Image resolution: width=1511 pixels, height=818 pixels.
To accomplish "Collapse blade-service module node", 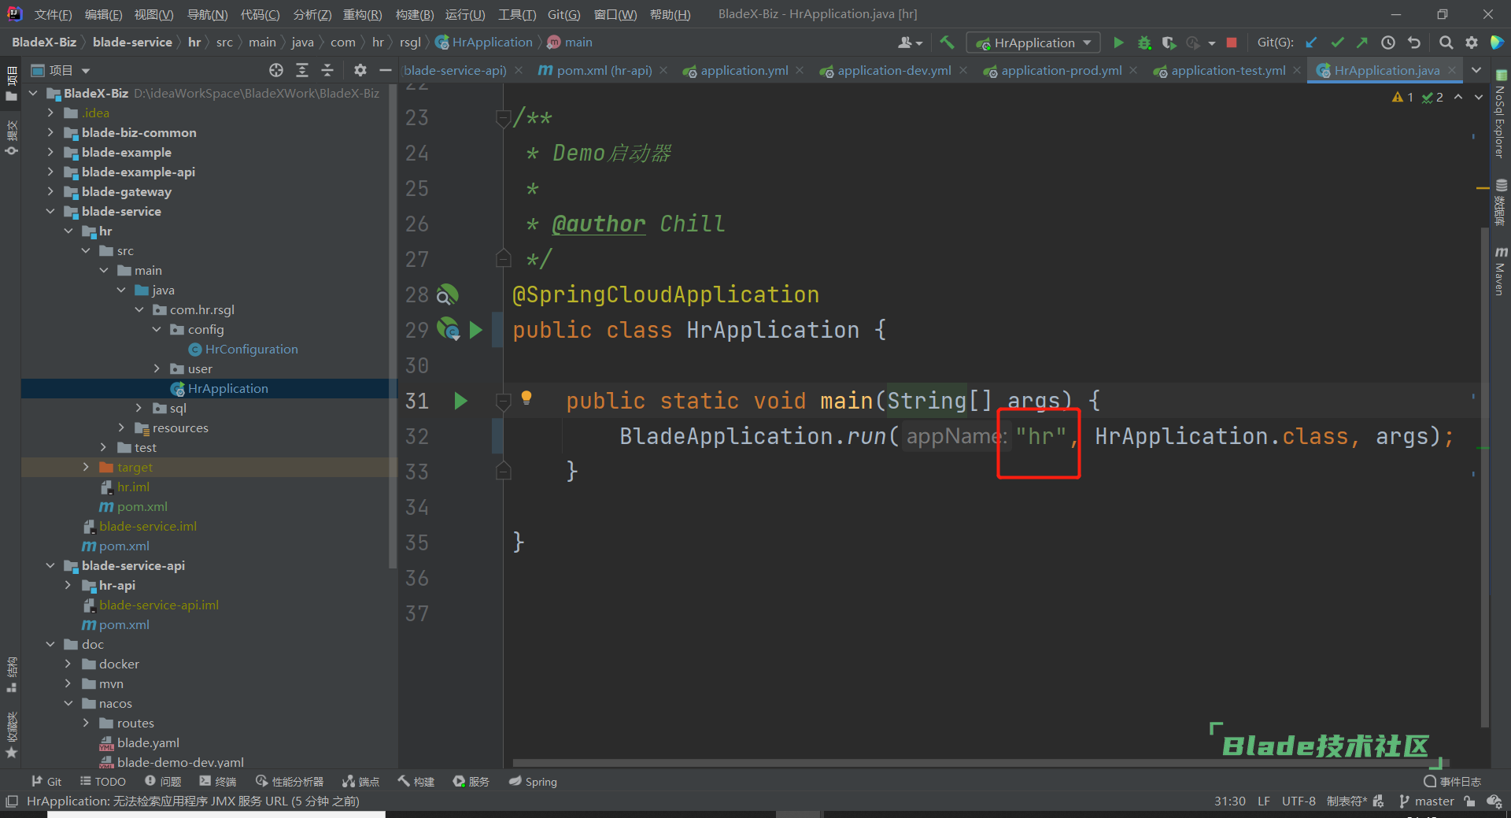I will click(x=50, y=211).
